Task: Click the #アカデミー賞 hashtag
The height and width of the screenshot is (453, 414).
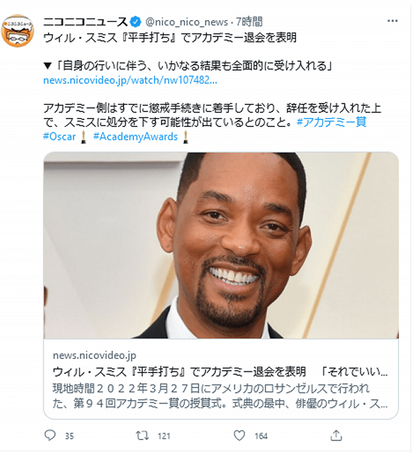Action: pos(332,122)
